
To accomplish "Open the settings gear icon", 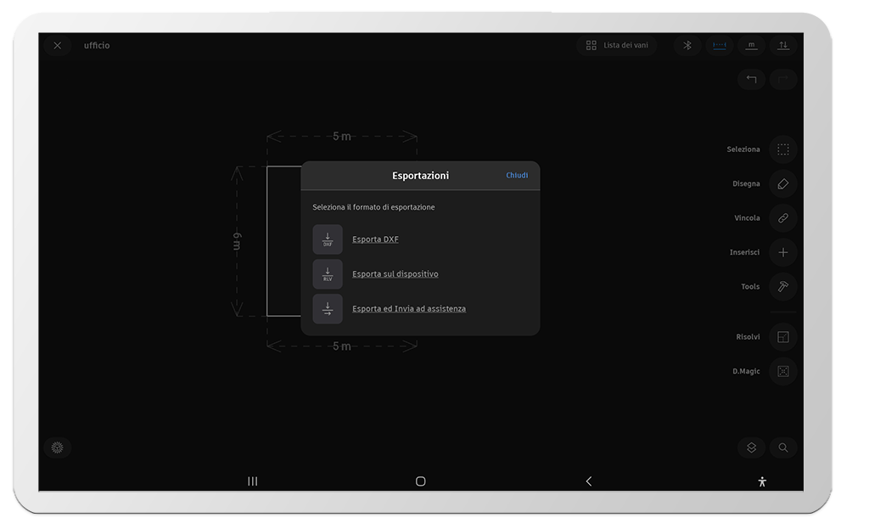I will [58, 447].
